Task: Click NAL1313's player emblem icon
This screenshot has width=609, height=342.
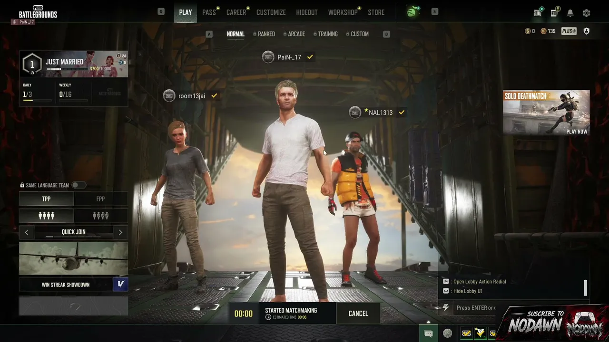Action: (355, 113)
